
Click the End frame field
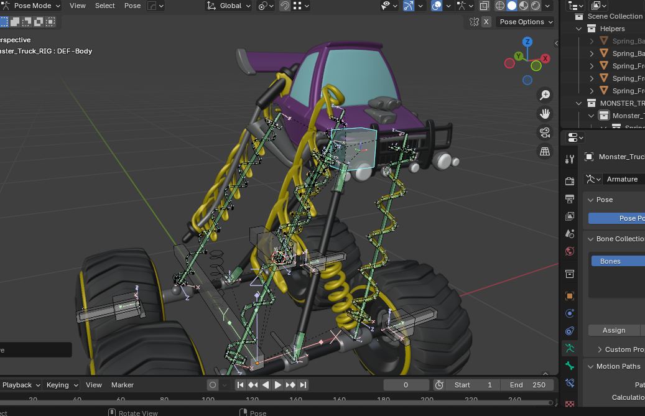pyautogui.click(x=527, y=385)
